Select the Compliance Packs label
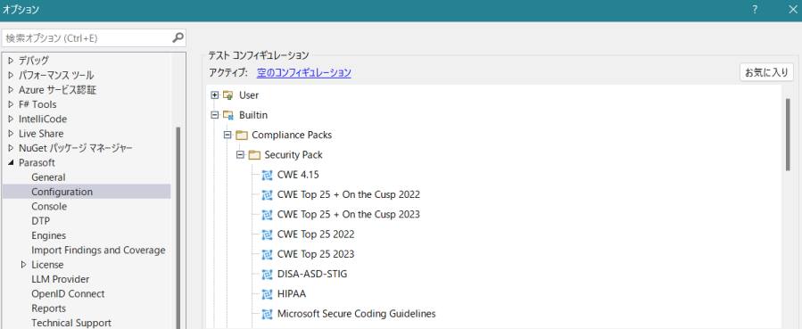This screenshot has width=802, height=329. tap(292, 136)
